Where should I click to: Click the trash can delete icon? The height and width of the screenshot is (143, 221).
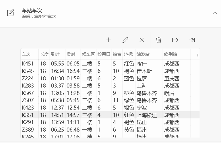pos(159,40)
